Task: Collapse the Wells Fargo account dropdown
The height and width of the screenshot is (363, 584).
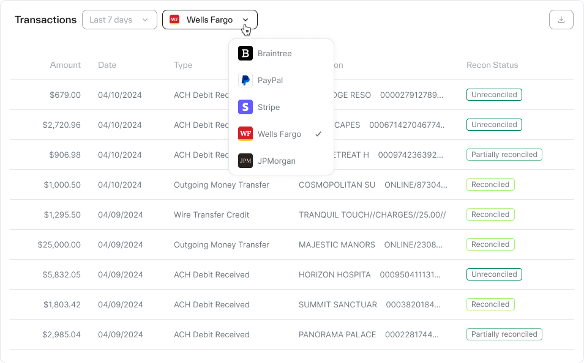Action: 209,20
